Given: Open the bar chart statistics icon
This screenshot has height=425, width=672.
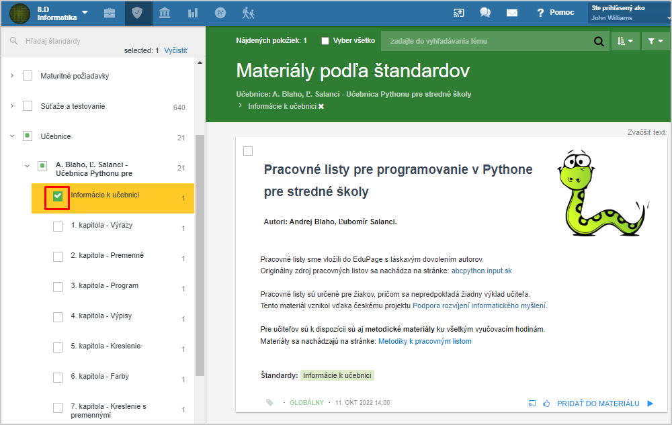Looking at the screenshot, I should [193, 13].
